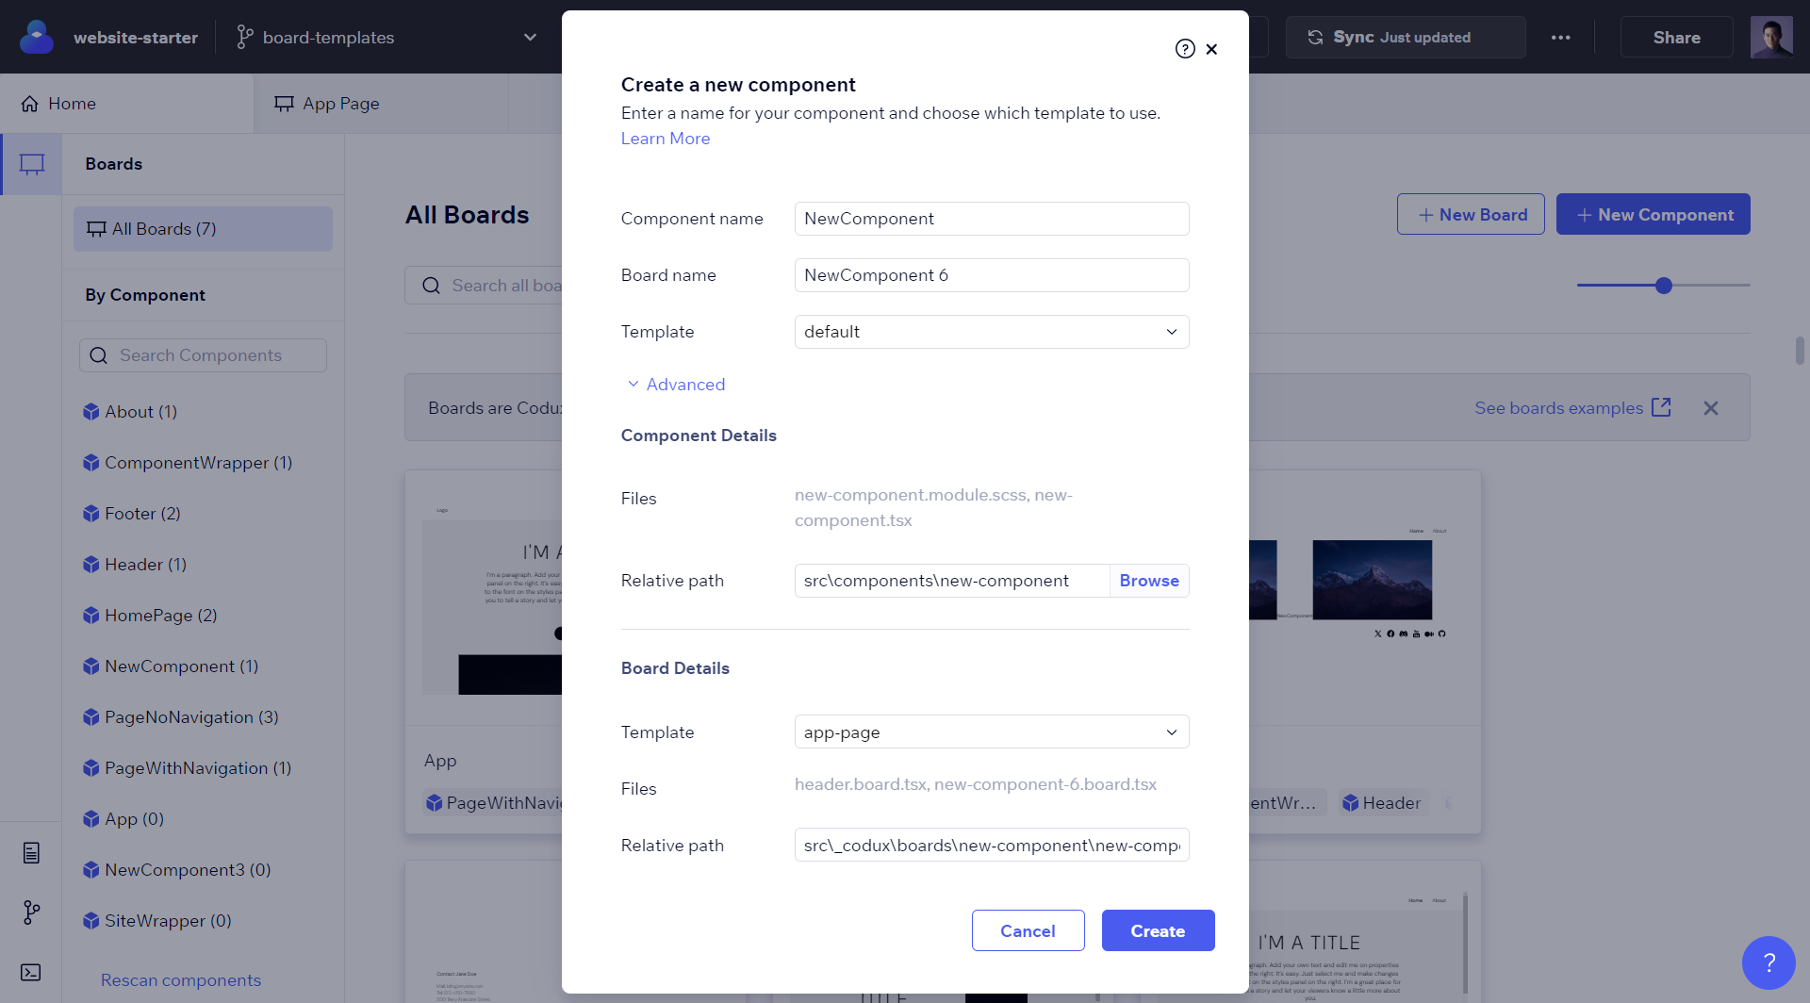Click the Create button
This screenshot has height=1003, width=1810.
tap(1158, 930)
